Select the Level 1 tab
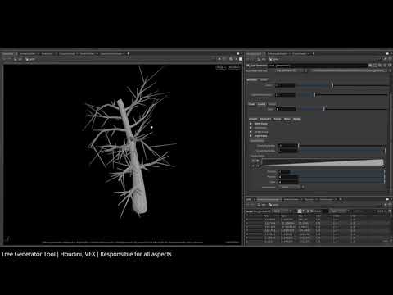Screen dimensions: 393x295 [x=261, y=104]
